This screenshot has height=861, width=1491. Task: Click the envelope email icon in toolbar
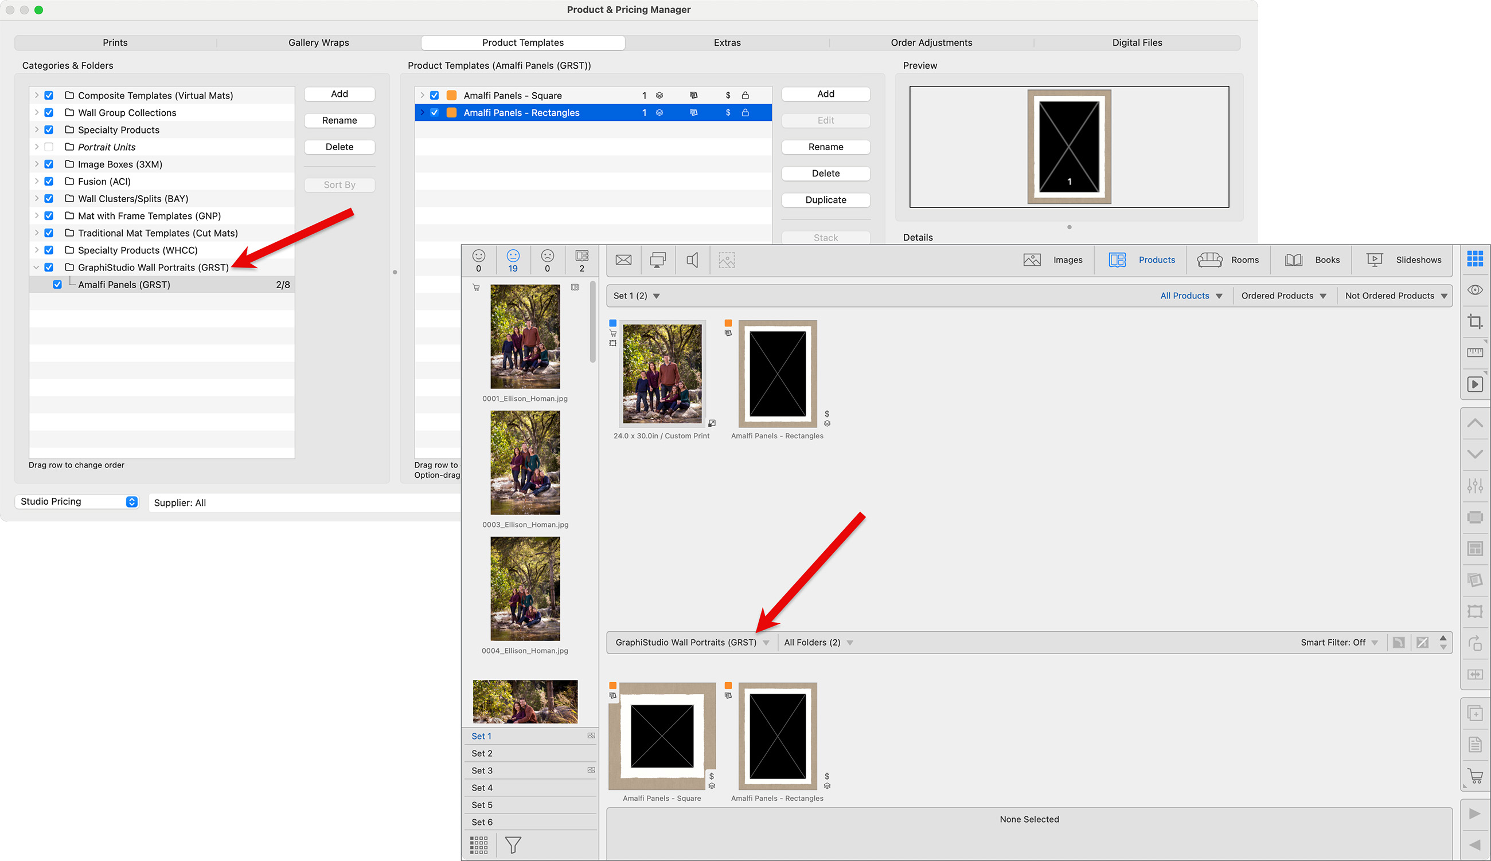623,260
